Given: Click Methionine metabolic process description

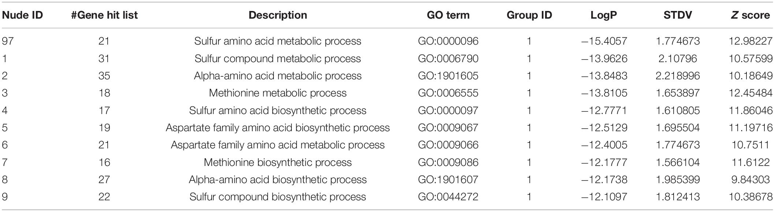Looking at the screenshot, I should click(278, 93).
